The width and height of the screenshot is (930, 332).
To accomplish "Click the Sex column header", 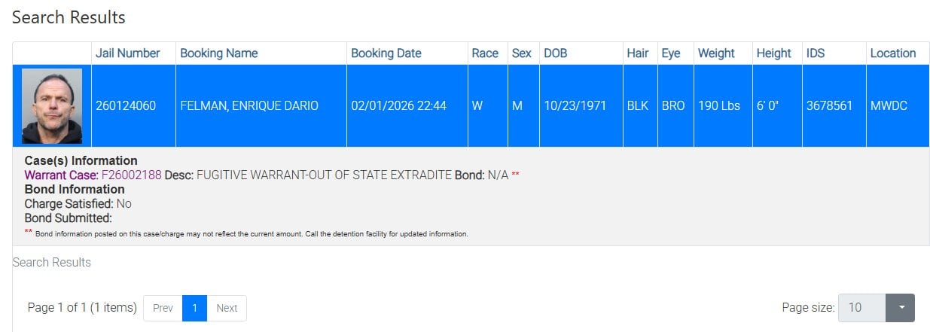I will (x=521, y=53).
